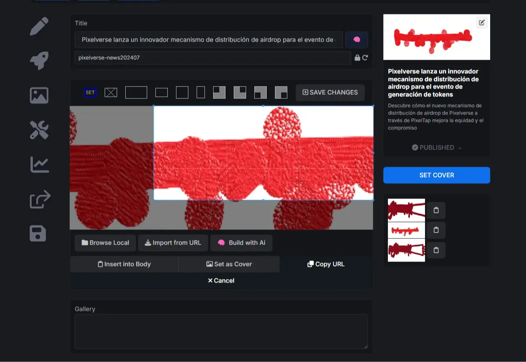Viewport: 526px width, 362px height.
Task: Select the bottom-right corner crop position icon
Action: point(281,92)
